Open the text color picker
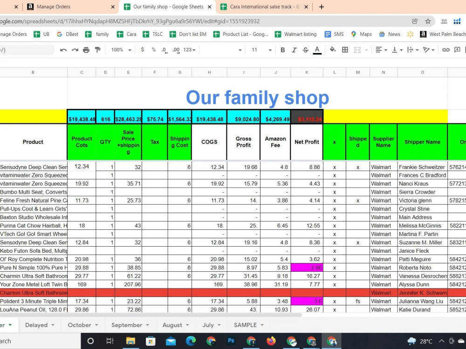Image resolution: width=466 pixels, height=349 pixels. pyautogui.click(x=317, y=50)
